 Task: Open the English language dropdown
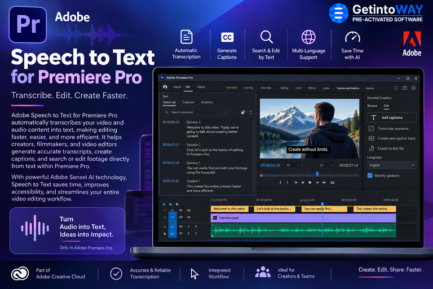[x=392, y=165]
